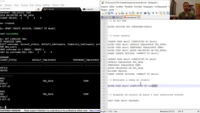The width and height of the screenshot is (200, 113).
Task: Switch to the new 2 tab
Action: coord(117,17)
